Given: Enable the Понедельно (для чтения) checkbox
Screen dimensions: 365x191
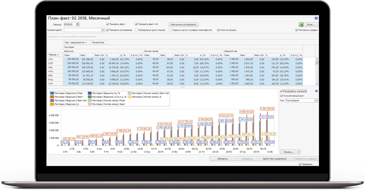Looking at the screenshot, I should click(137, 30).
